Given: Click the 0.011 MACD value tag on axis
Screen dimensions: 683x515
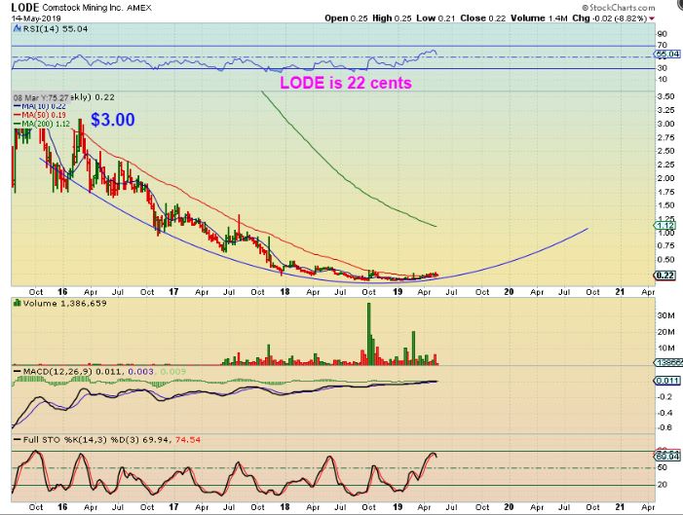Looking at the screenshot, I should (x=666, y=381).
